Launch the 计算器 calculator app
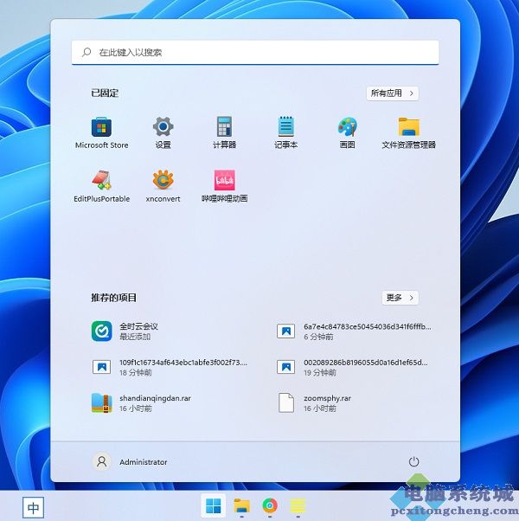The height and width of the screenshot is (521, 519). click(x=225, y=133)
